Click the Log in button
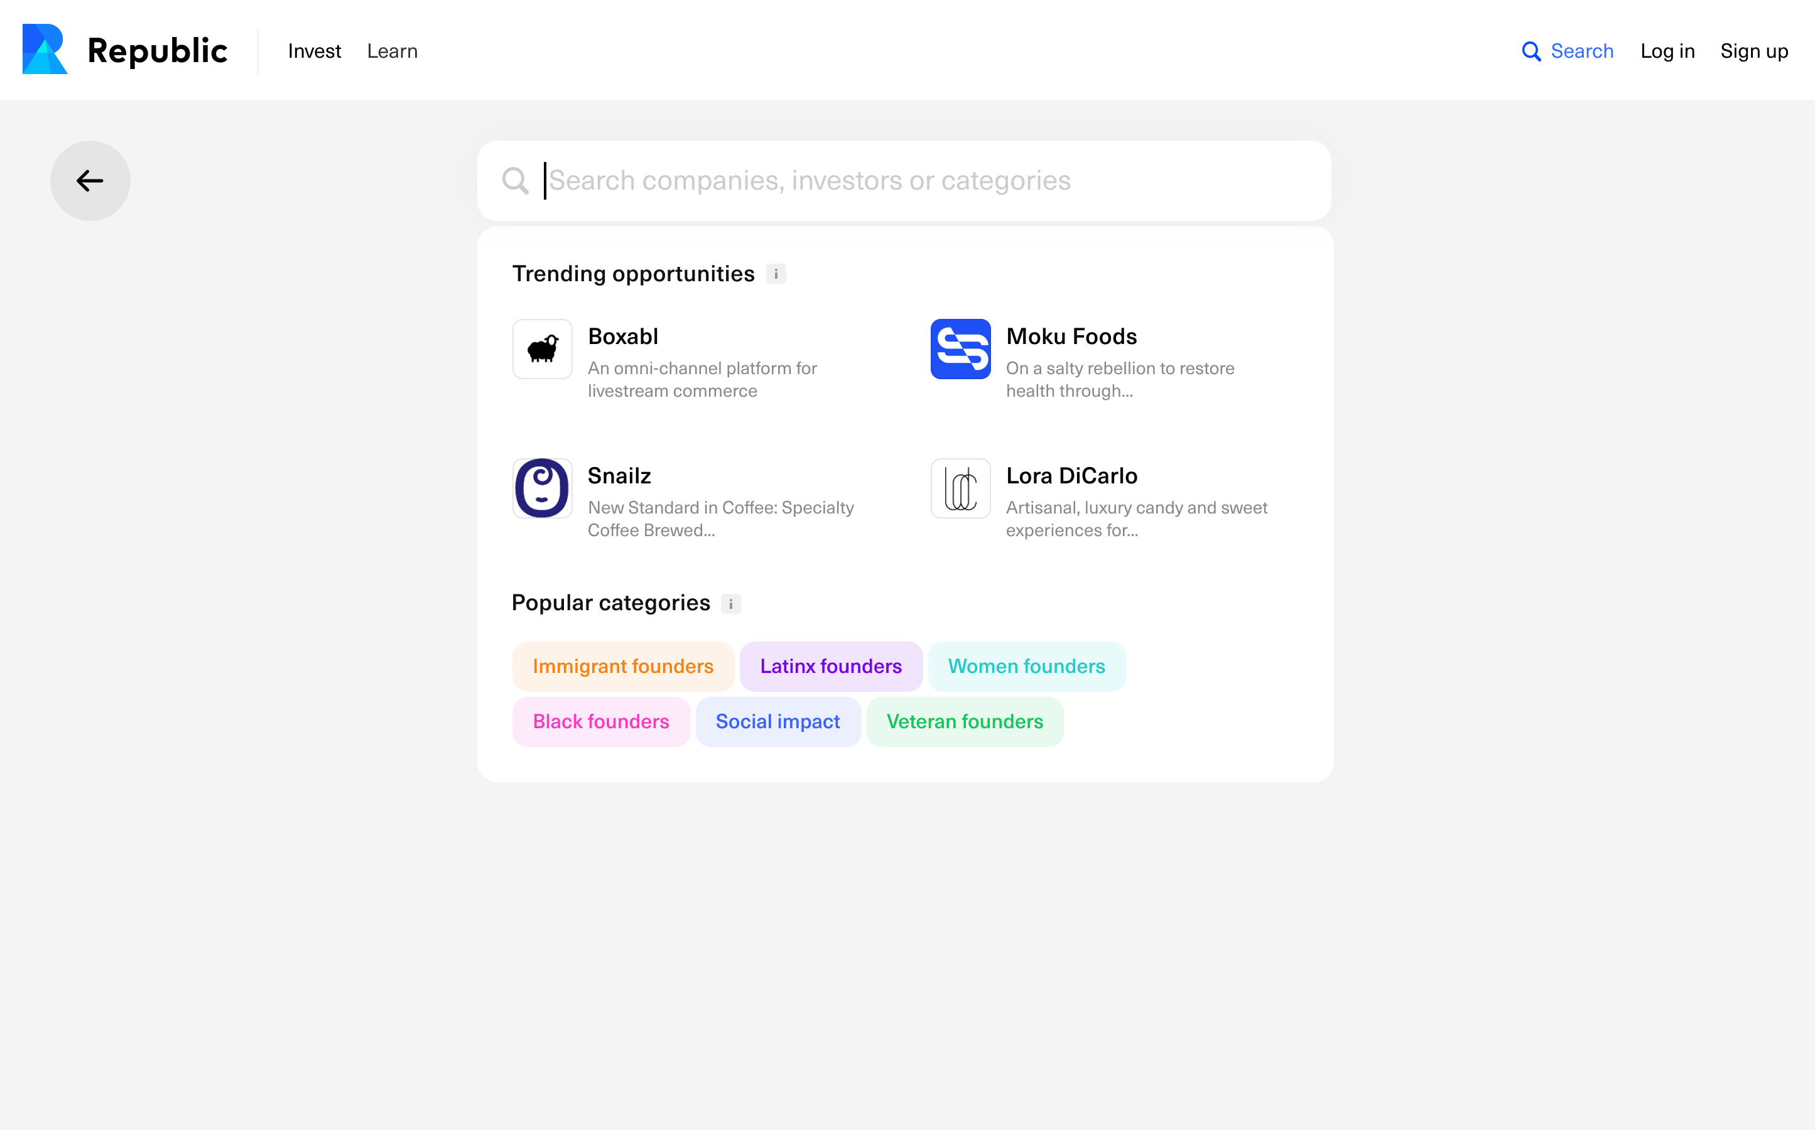1815x1130 pixels. point(1668,51)
